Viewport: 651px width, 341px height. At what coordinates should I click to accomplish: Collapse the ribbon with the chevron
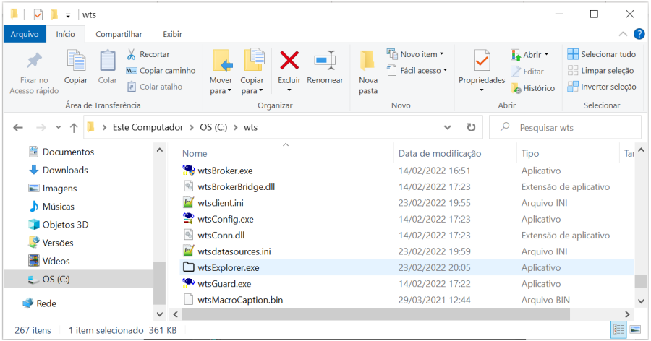(x=623, y=34)
